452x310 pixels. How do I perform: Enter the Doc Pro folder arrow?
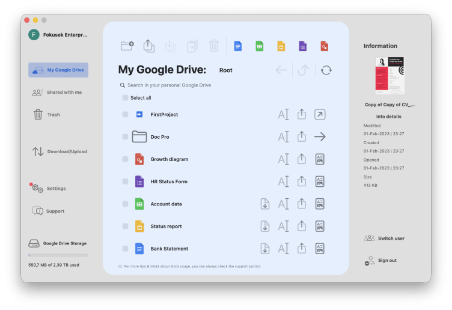point(320,136)
